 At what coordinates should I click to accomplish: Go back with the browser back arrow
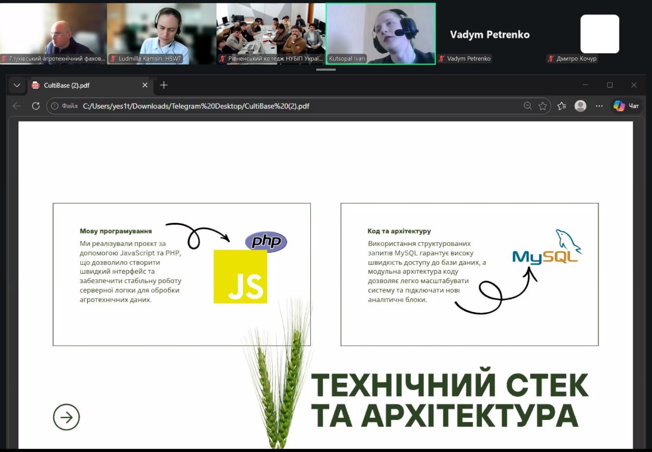coord(17,106)
